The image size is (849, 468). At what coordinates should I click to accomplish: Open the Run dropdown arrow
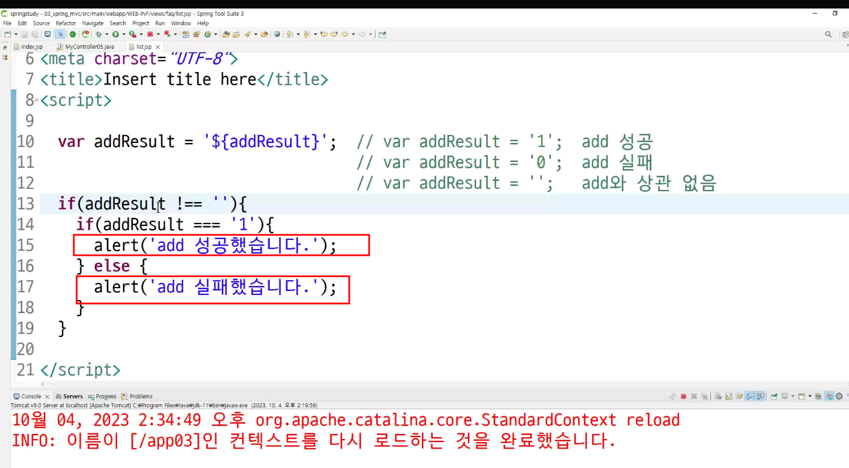coord(124,34)
